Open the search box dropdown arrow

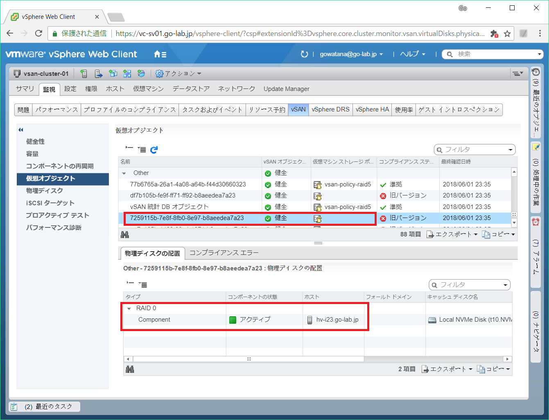(x=539, y=54)
